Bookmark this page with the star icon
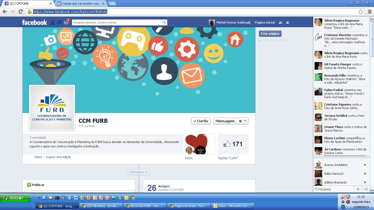The image size is (374, 210). tap(361, 11)
